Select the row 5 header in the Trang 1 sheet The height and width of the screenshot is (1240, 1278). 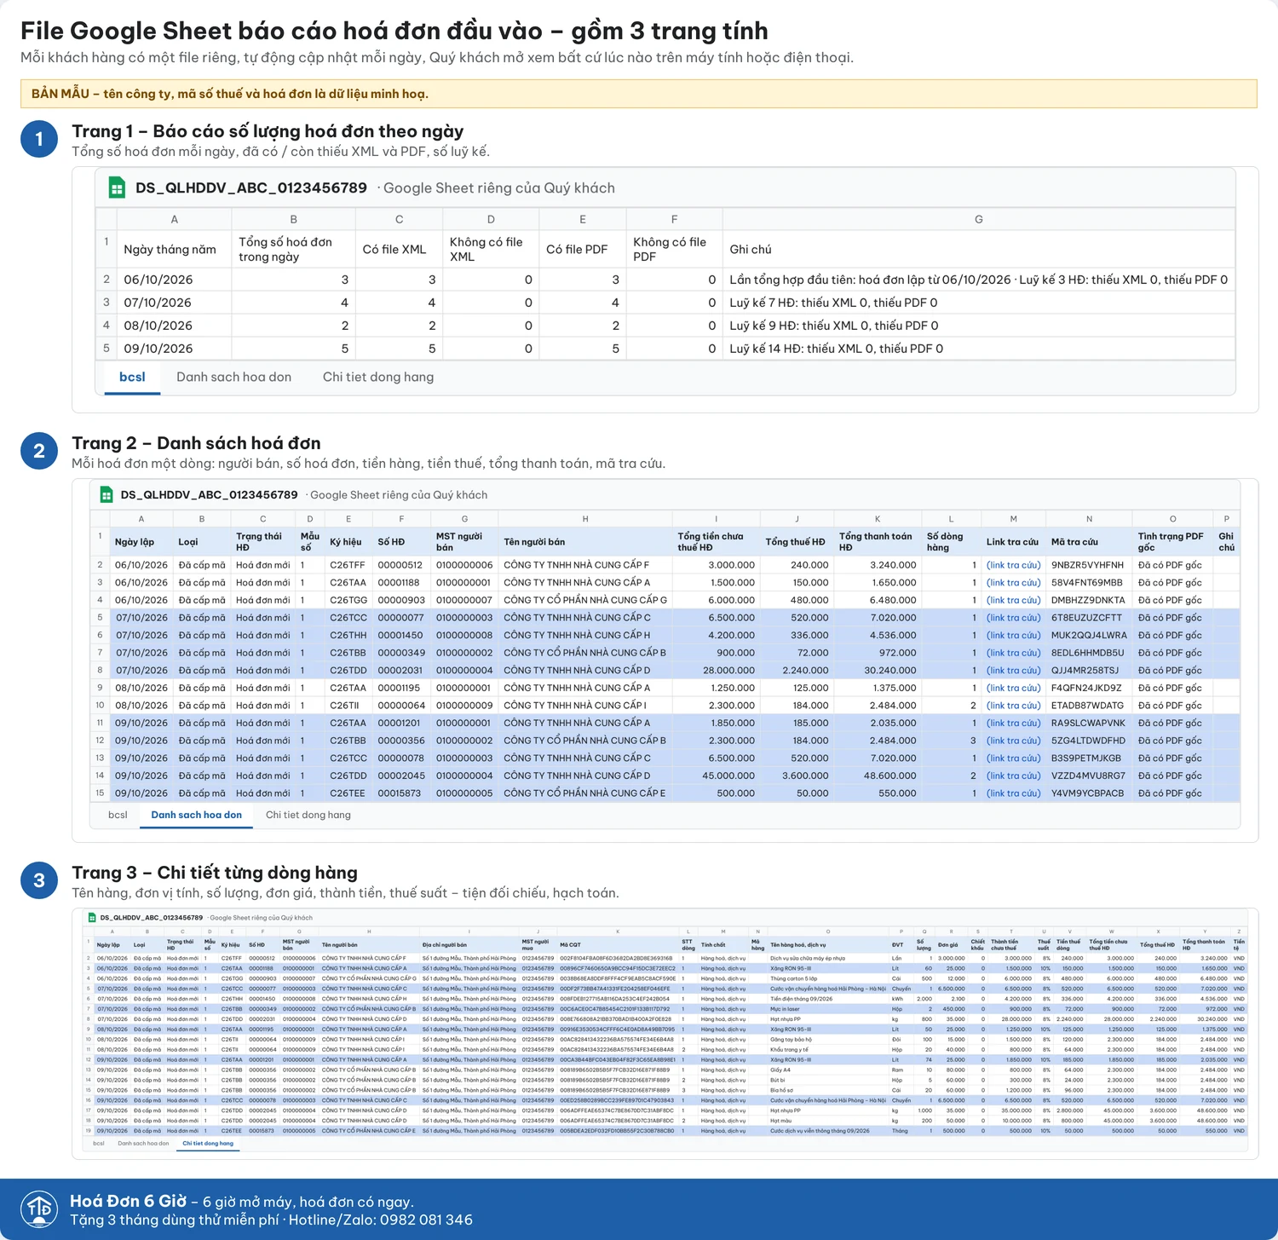[106, 349]
